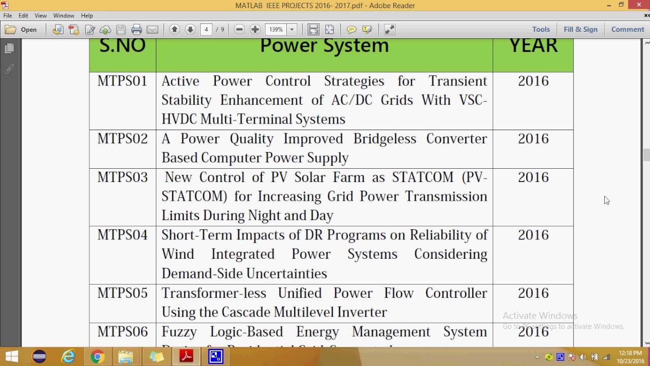Click the blue screen recorder taskbar icon
The height and width of the screenshot is (366, 650).
(216, 357)
